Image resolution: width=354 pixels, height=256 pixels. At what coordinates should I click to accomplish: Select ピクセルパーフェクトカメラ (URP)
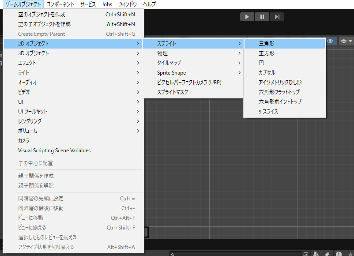(x=193, y=83)
